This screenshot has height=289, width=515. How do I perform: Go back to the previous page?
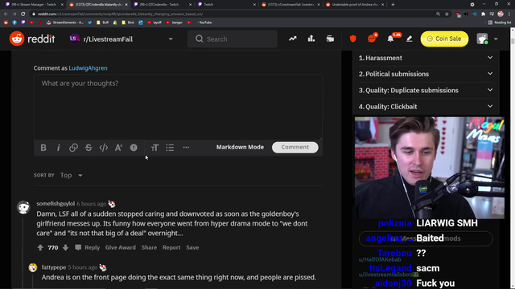[6, 14]
